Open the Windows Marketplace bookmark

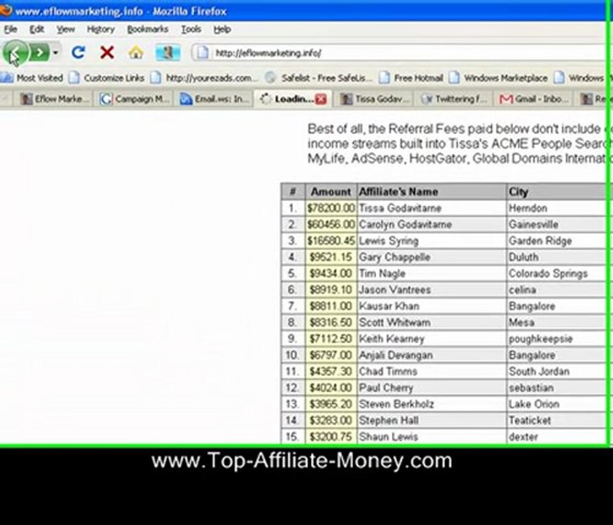coord(498,78)
